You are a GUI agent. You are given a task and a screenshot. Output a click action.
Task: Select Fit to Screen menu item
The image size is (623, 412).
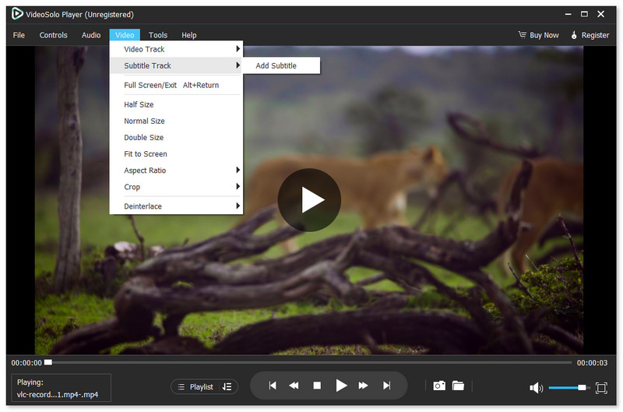(x=146, y=154)
